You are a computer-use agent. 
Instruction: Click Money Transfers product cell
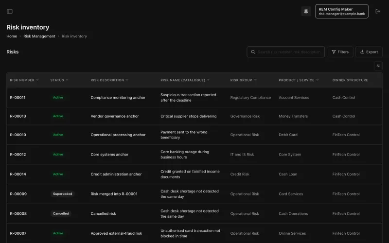pos(293,116)
